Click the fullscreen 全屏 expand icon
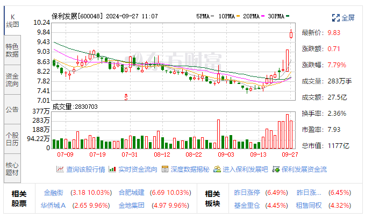365x218 pixels. pos(335,18)
